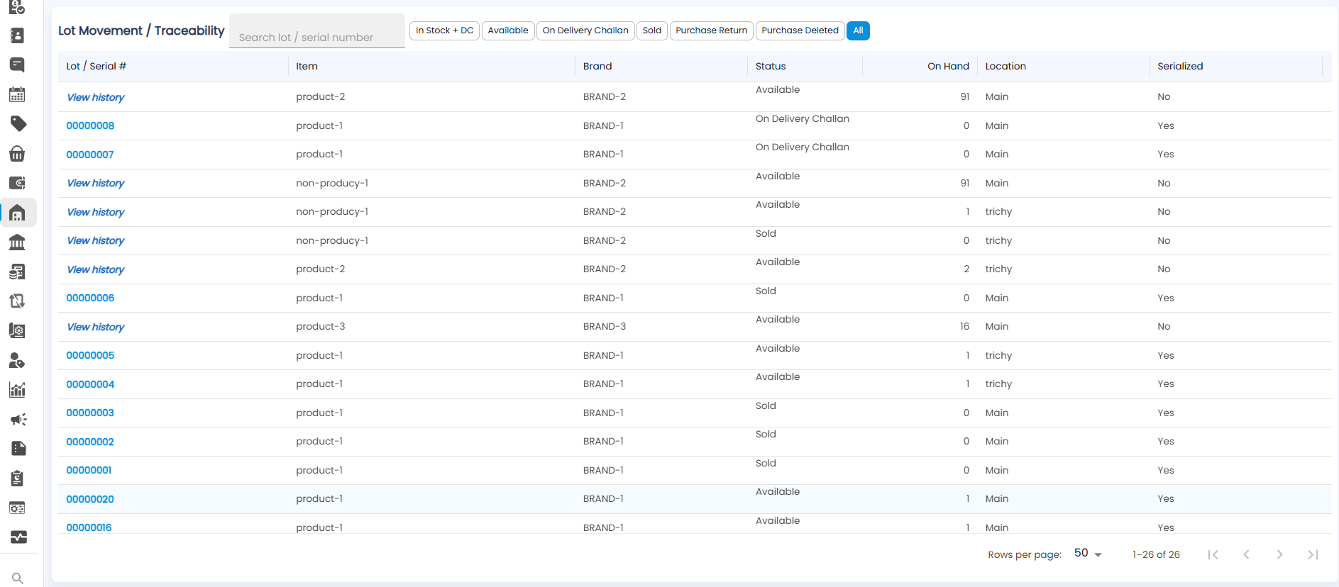Open the document file sidebar icon
Screen dimensions: 1339x587
[18, 449]
